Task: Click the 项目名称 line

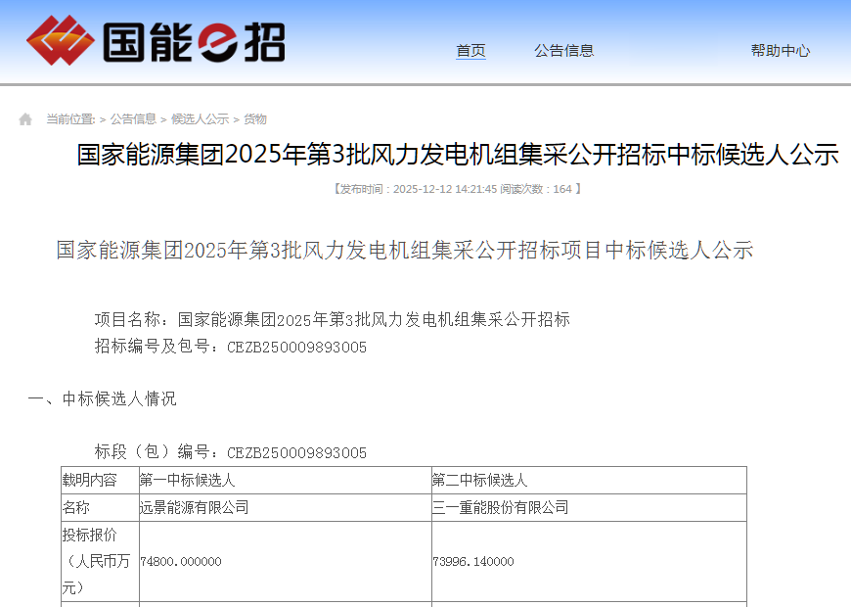Action: pos(333,319)
